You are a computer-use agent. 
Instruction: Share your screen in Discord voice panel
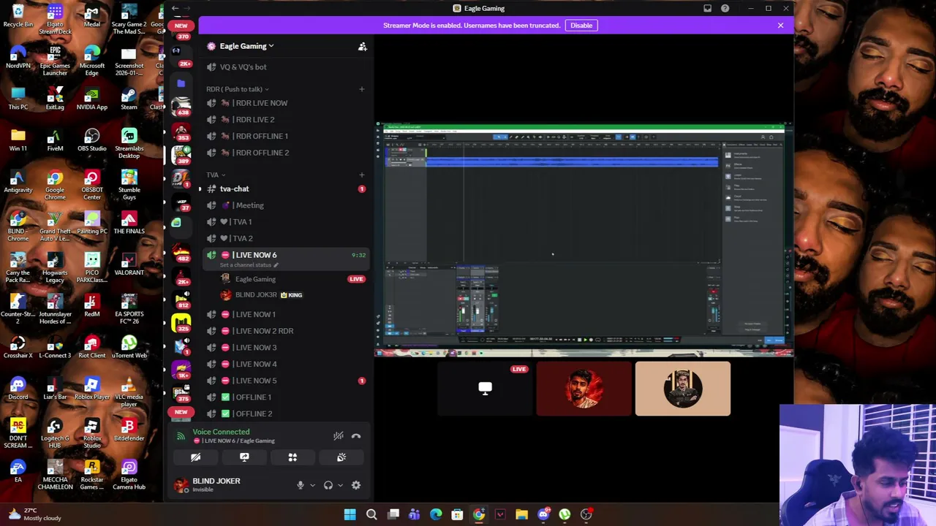pyautogui.click(x=244, y=457)
